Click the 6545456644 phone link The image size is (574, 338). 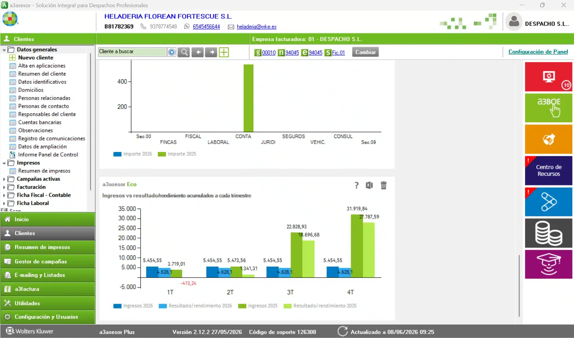(x=206, y=27)
